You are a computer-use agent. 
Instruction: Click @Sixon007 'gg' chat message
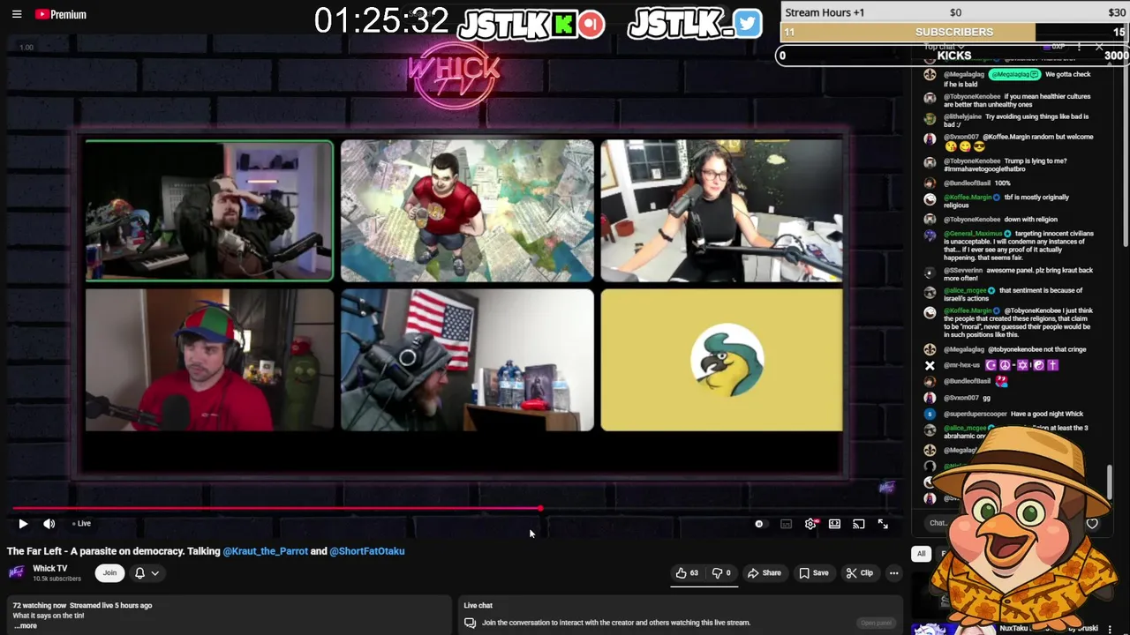[x=968, y=398]
